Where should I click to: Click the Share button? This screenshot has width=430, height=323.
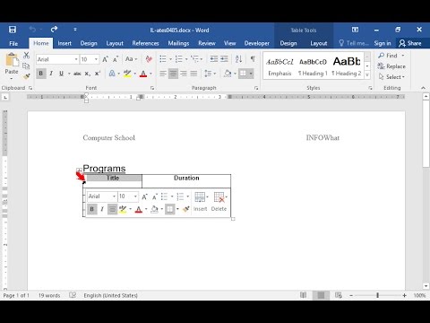(x=410, y=43)
